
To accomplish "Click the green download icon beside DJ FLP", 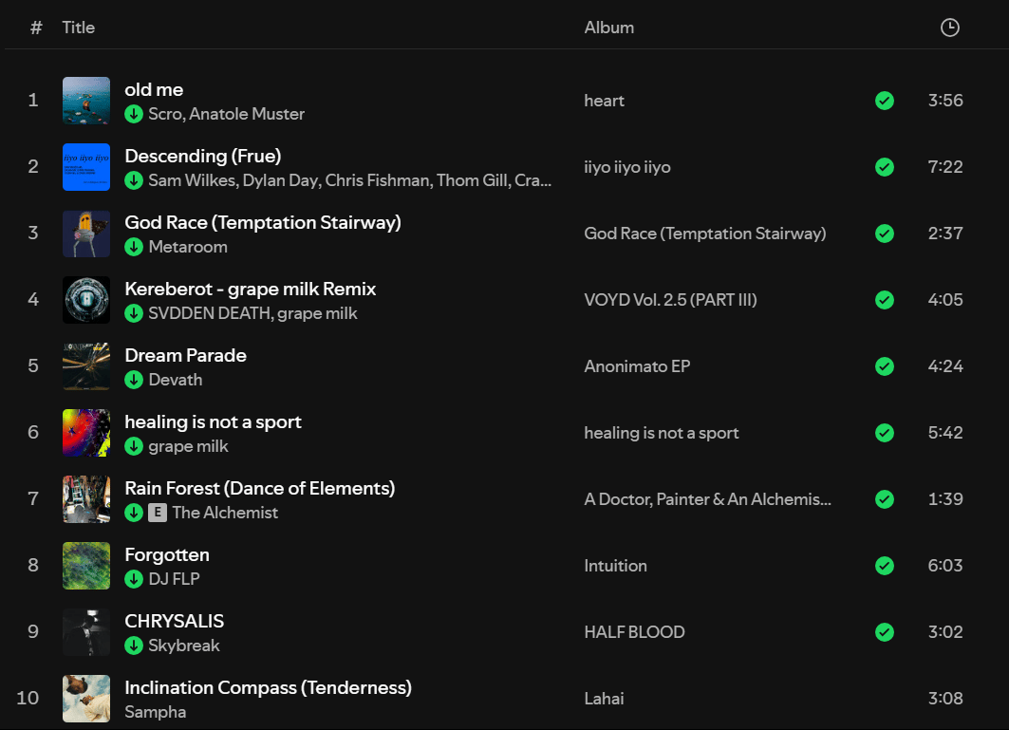I will pyautogui.click(x=134, y=579).
